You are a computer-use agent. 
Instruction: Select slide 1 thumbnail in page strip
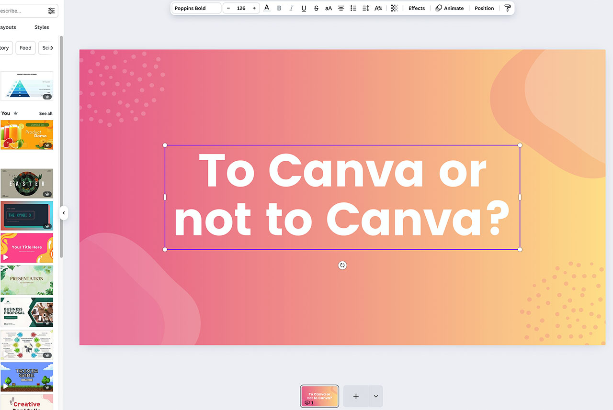tap(319, 396)
